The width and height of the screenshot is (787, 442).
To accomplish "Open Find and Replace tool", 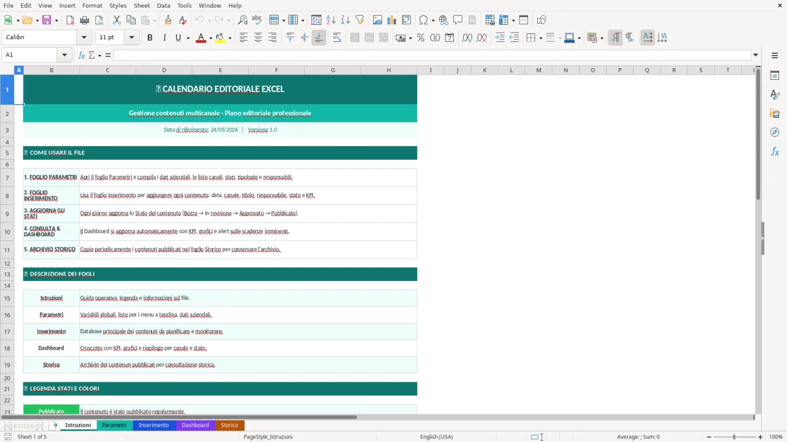I will pyautogui.click(x=243, y=20).
